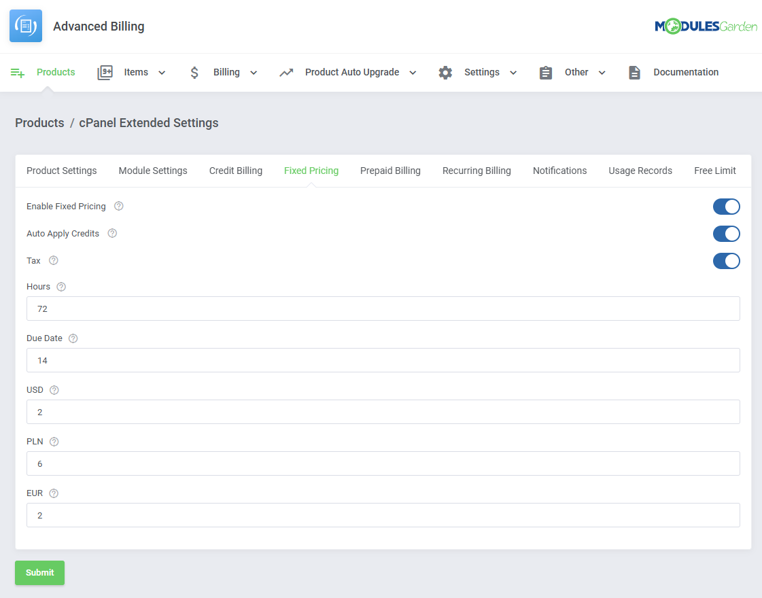
Task: Expand the Other menu chevron
Action: [602, 73]
